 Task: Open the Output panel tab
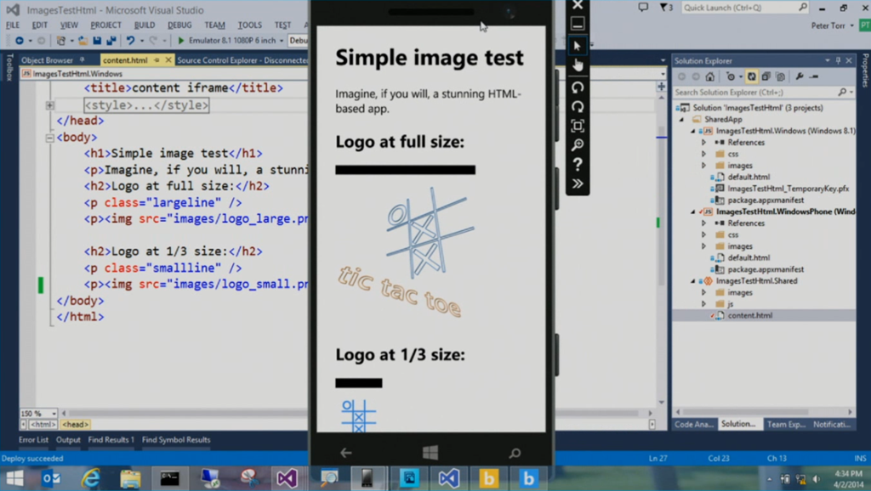[x=68, y=439]
